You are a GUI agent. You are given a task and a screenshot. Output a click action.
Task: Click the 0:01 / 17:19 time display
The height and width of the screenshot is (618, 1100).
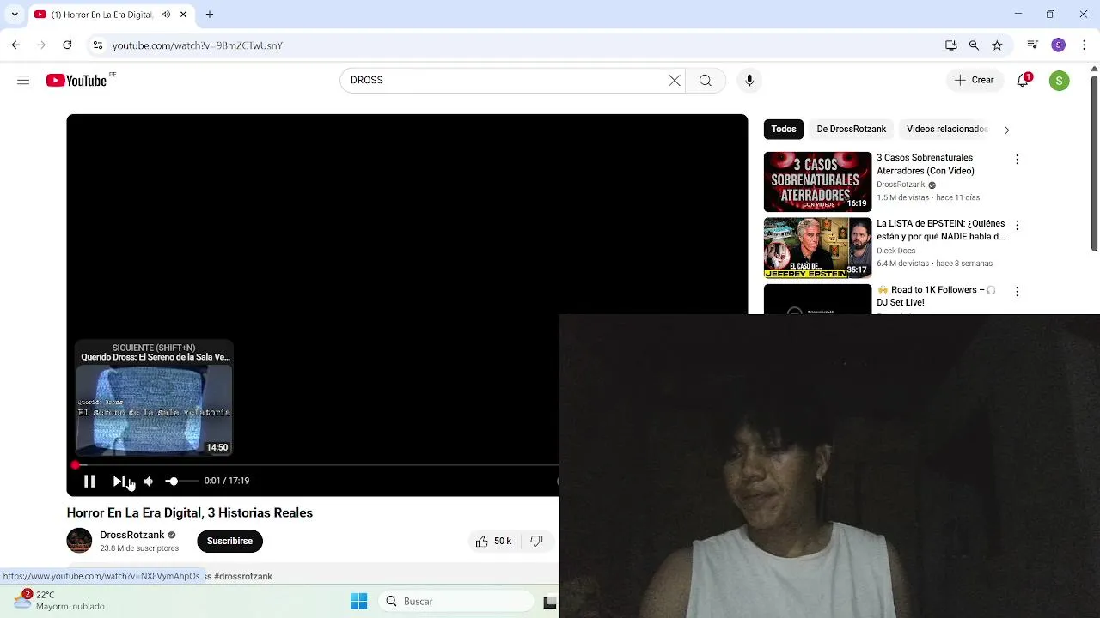click(227, 482)
